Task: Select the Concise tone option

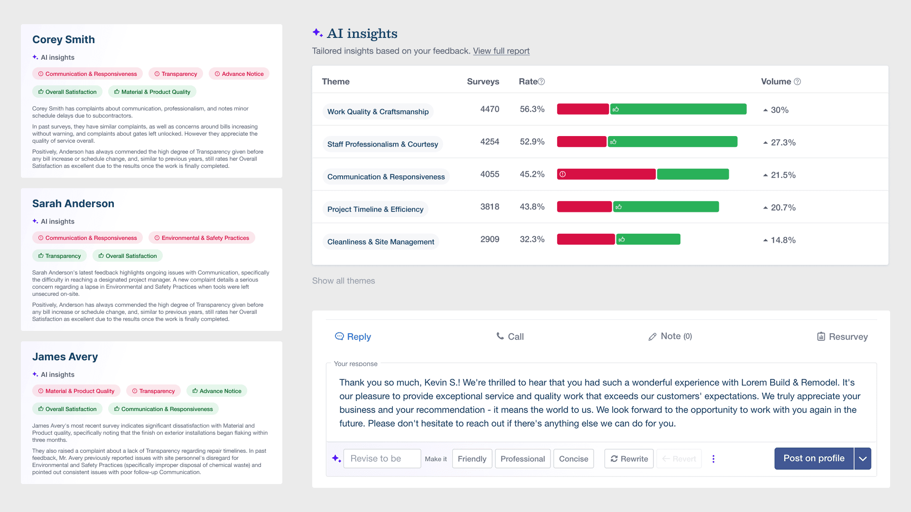Action: coord(573,458)
